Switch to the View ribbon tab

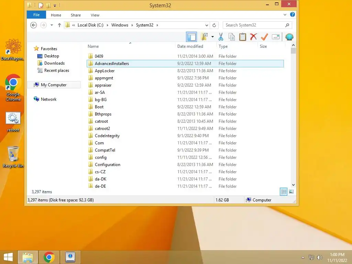95,15
